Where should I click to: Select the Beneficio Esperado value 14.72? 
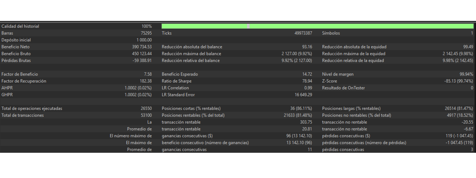pyautogui.click(x=307, y=74)
